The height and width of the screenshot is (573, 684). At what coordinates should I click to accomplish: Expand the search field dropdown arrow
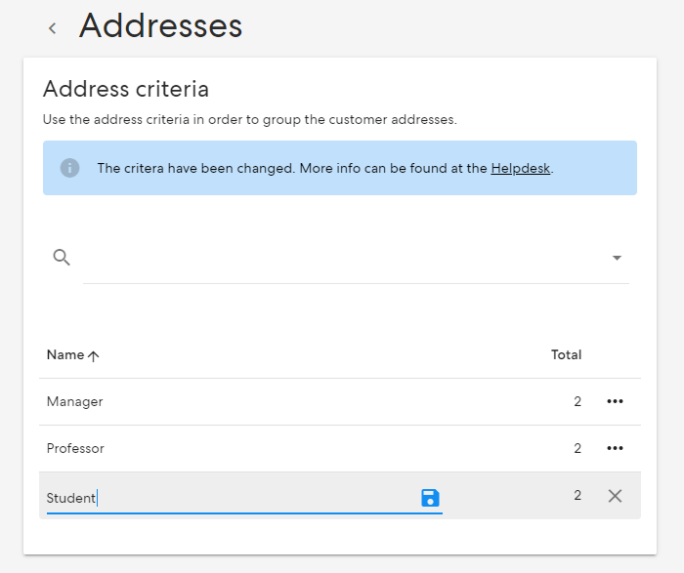click(617, 258)
